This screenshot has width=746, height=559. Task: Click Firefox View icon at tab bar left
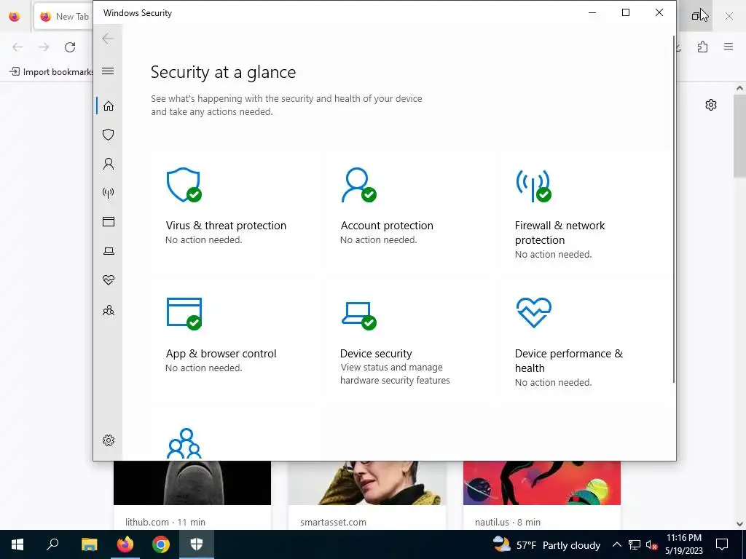coord(15,16)
